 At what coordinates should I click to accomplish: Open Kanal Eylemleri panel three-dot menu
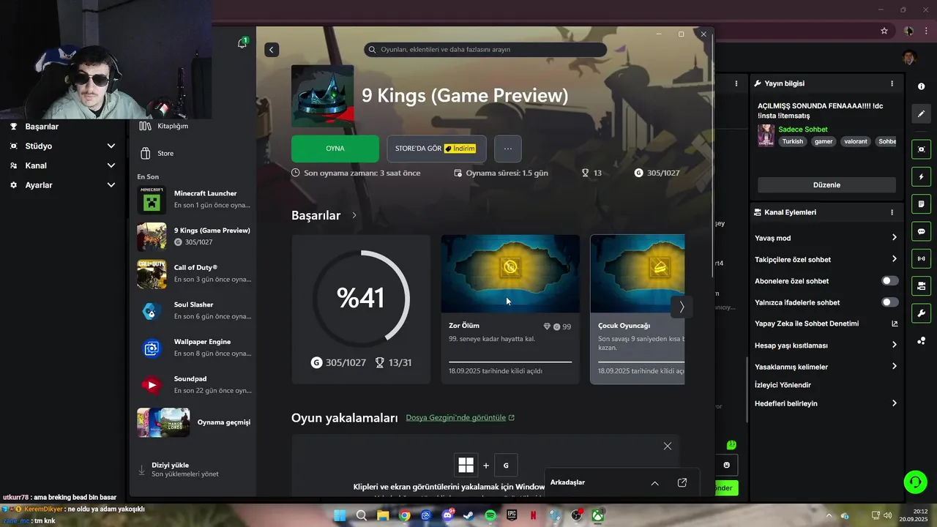point(892,212)
